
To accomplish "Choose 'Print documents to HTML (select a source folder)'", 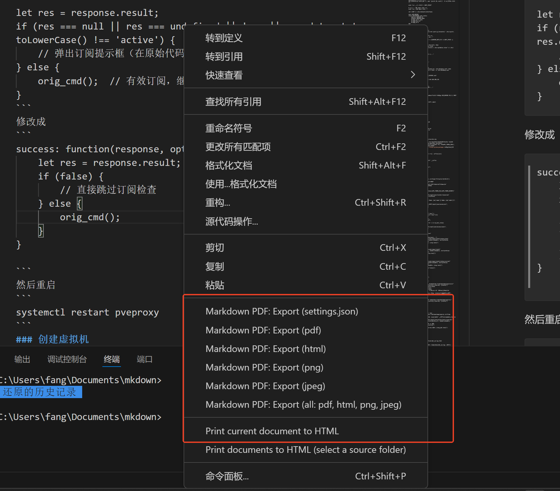I will click(x=306, y=450).
